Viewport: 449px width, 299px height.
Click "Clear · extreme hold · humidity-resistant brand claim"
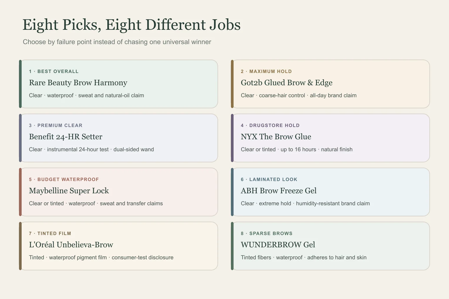click(x=305, y=204)
